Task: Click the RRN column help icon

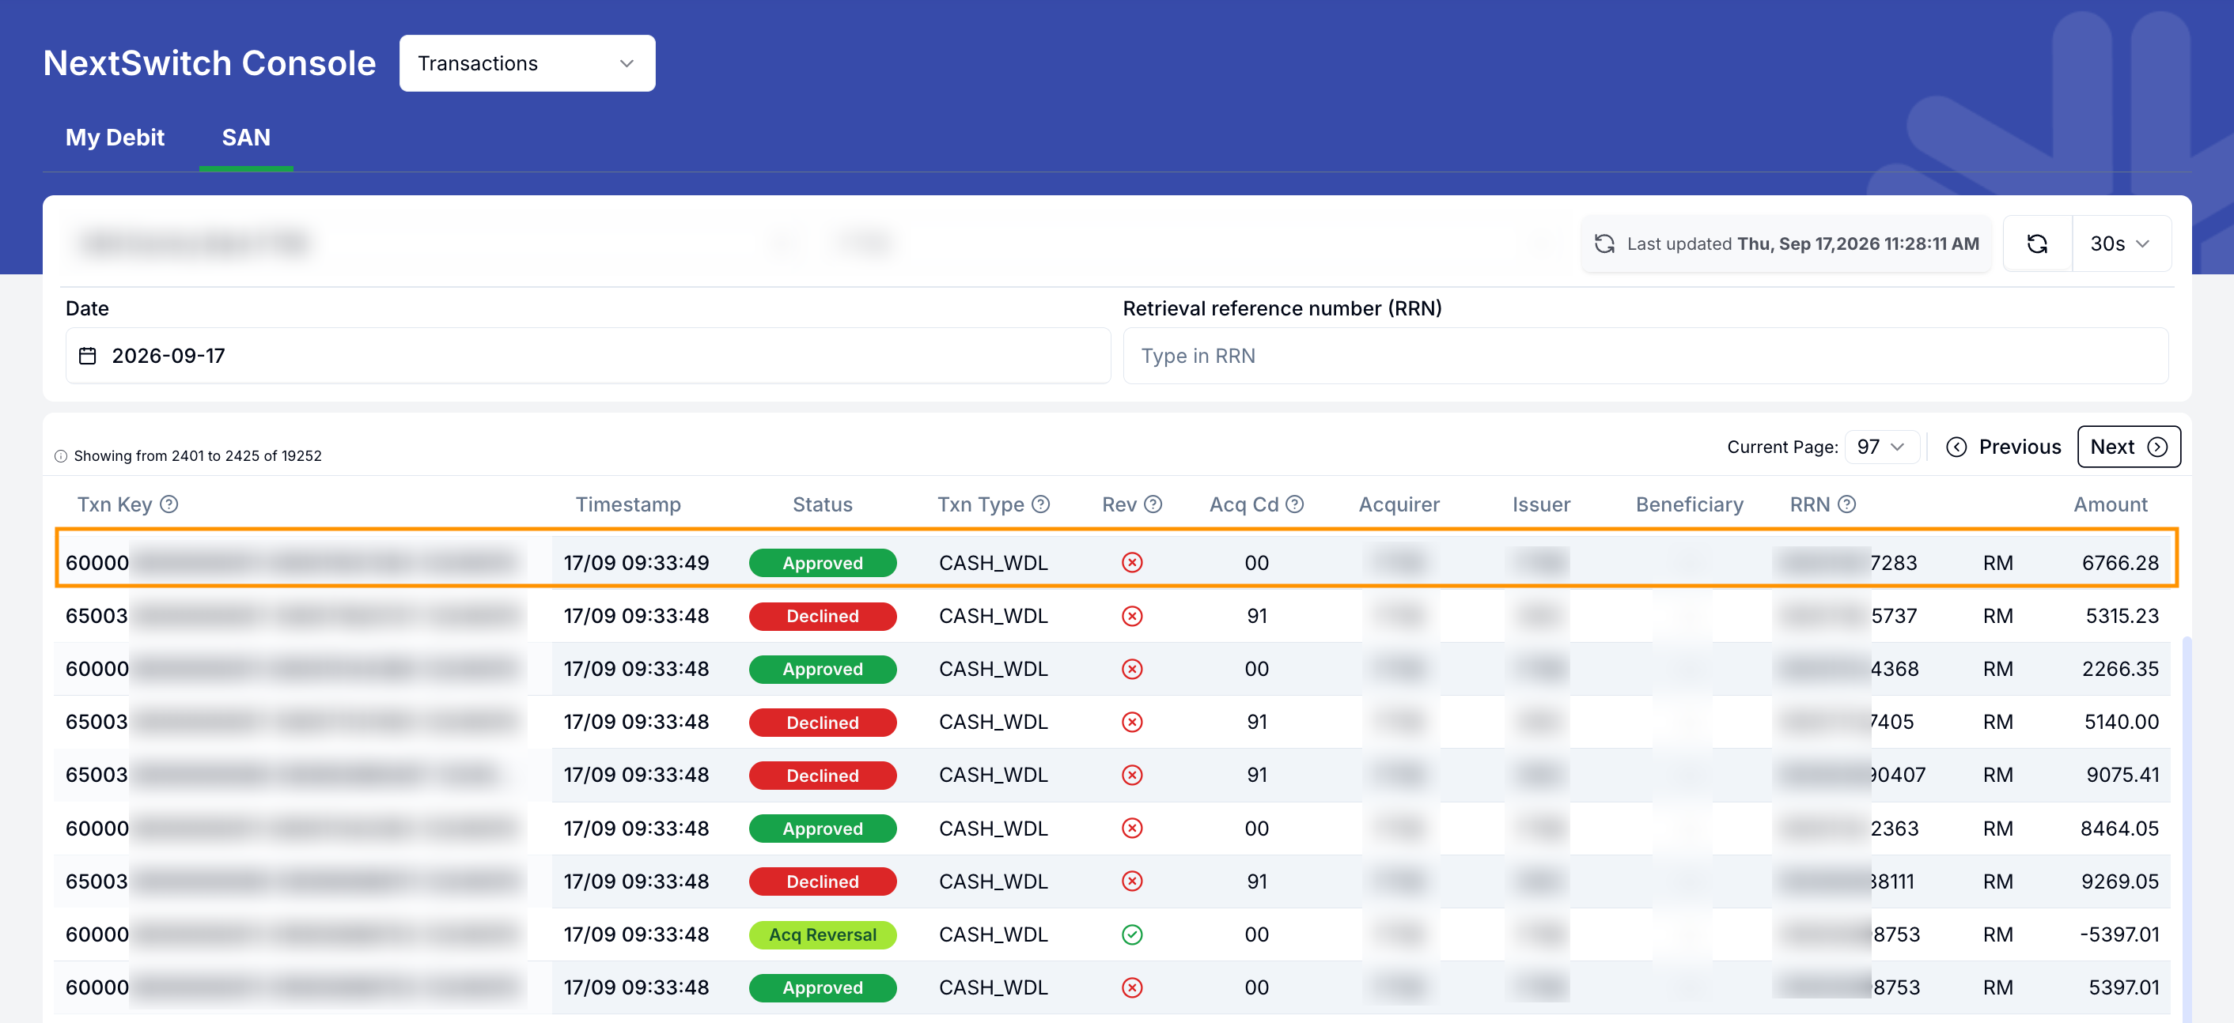Action: (x=1846, y=504)
